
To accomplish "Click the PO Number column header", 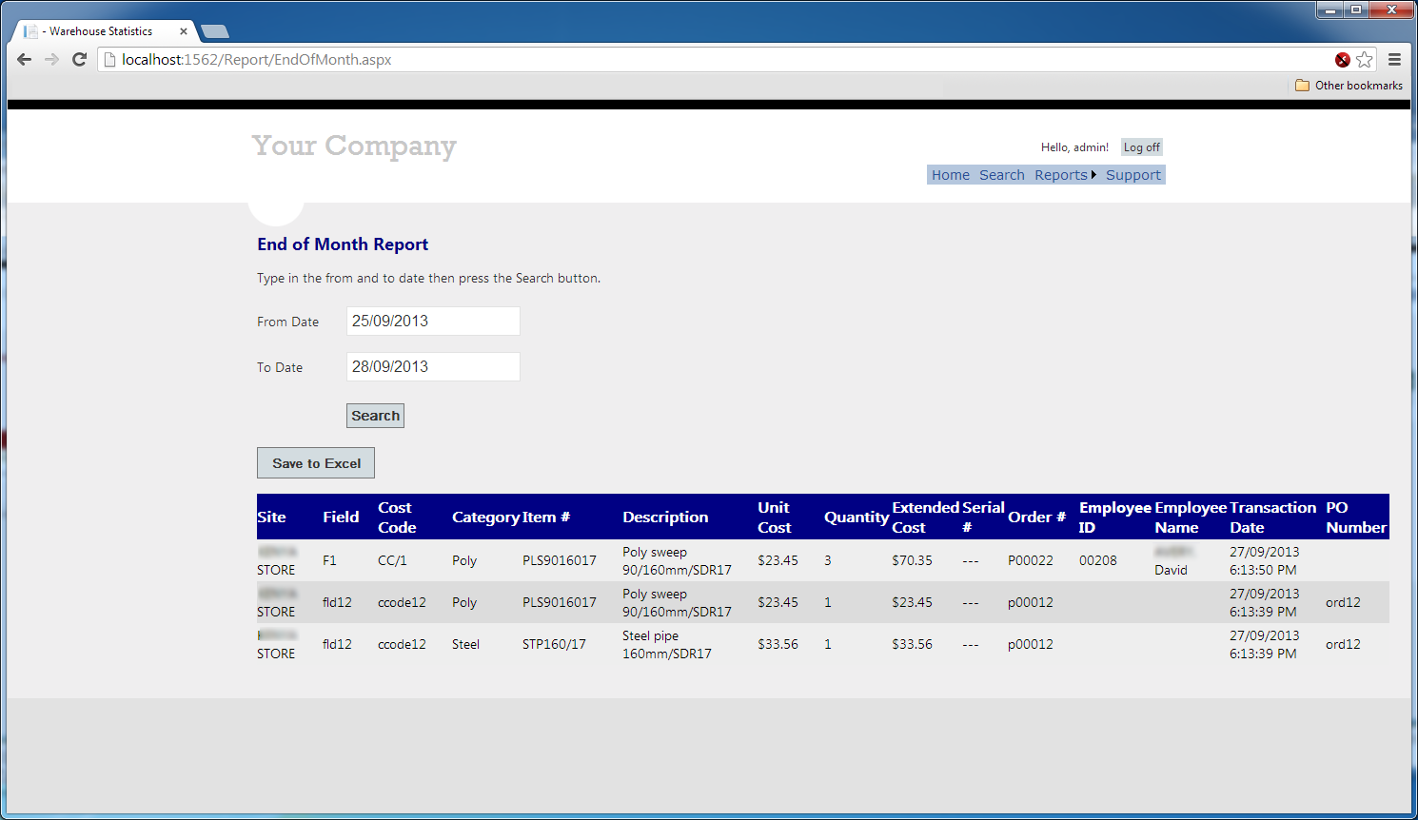I will point(1356,517).
